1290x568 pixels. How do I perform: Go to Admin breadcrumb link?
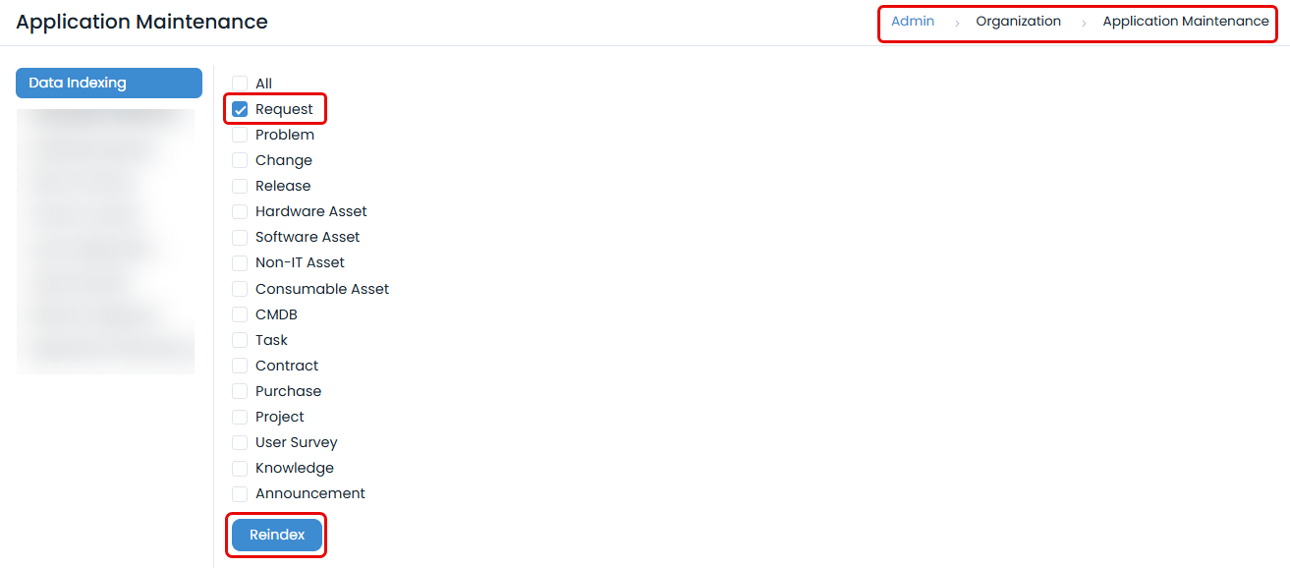[913, 21]
